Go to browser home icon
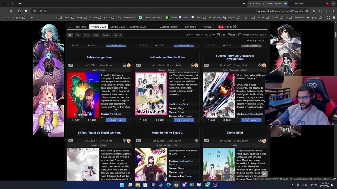 [x=314, y=11]
